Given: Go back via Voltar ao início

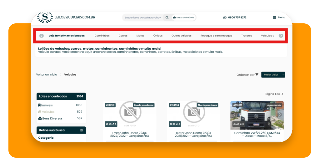Looking at the screenshot, I should 47,74.
